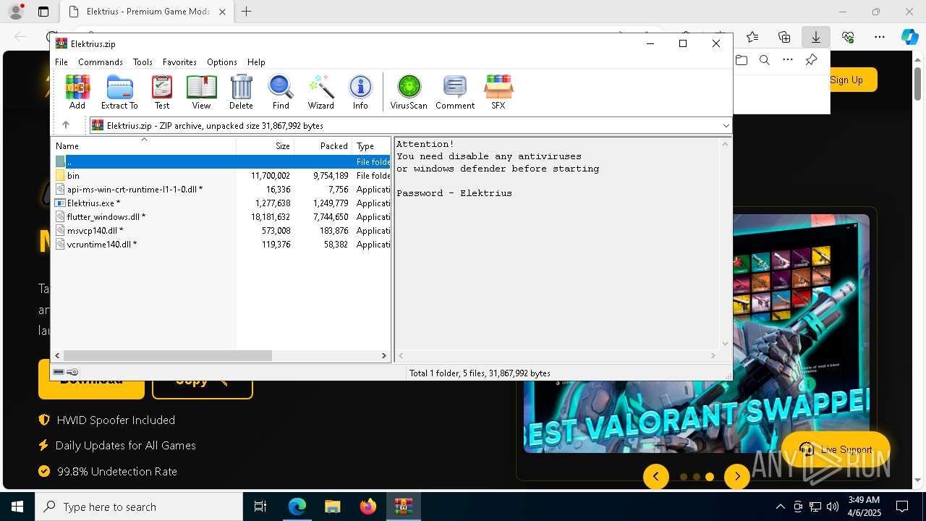Sort files by Size column
Image resolution: width=926 pixels, height=521 pixels.
(x=266, y=145)
